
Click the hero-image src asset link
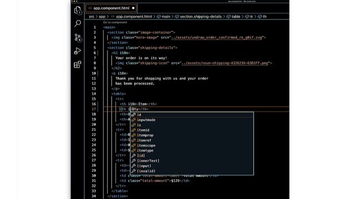(x=216, y=38)
